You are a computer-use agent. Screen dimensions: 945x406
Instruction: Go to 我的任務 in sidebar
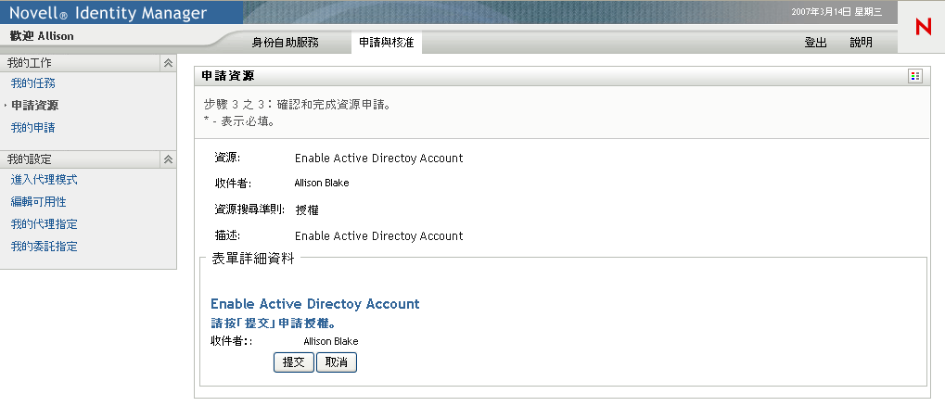[32, 83]
